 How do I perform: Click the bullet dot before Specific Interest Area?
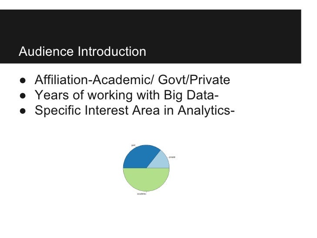tap(23, 111)
